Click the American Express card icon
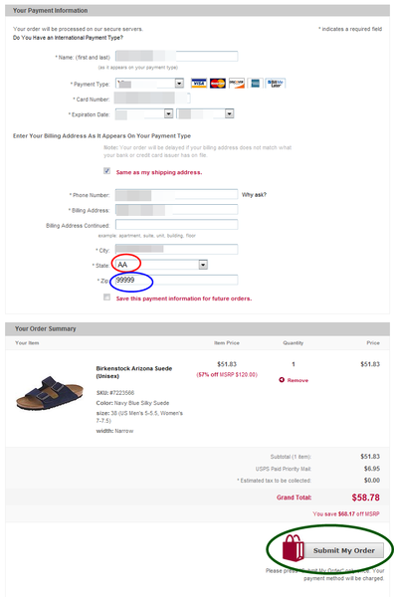Screen dimensions: 394x597 tap(255, 83)
